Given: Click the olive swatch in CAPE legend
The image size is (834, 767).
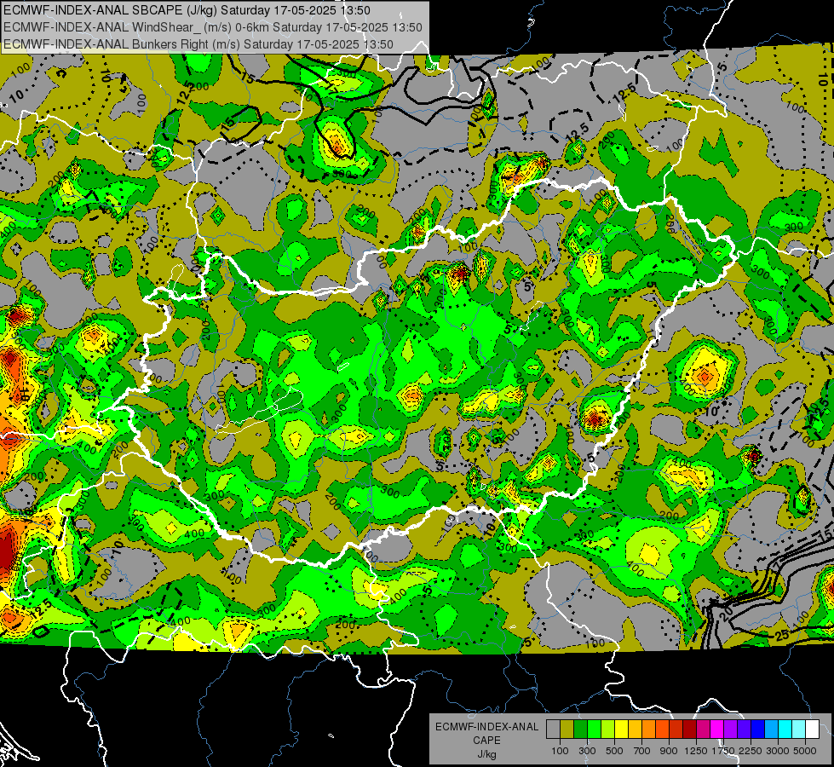Looking at the screenshot, I should pyautogui.click(x=567, y=730).
